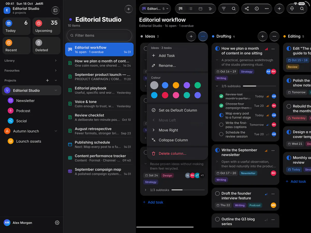
Task: Open the Drafting column ellipsis menu
Action: point(274,37)
